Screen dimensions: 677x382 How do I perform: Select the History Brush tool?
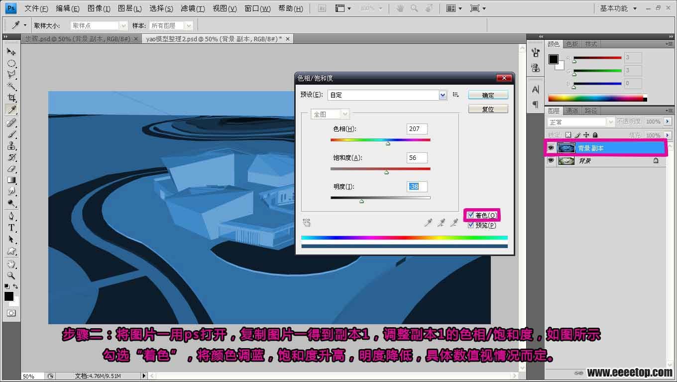coord(11,157)
